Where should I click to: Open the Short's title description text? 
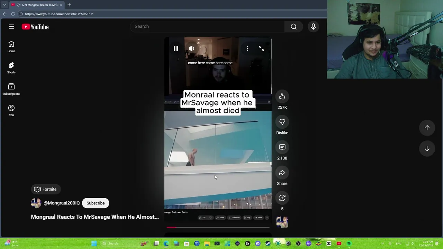(95, 217)
